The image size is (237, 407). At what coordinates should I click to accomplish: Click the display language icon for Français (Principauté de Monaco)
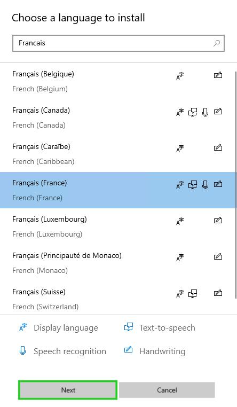coord(180,257)
